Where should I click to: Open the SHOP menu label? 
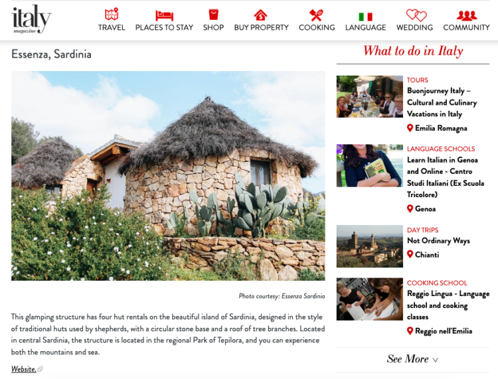tap(213, 28)
